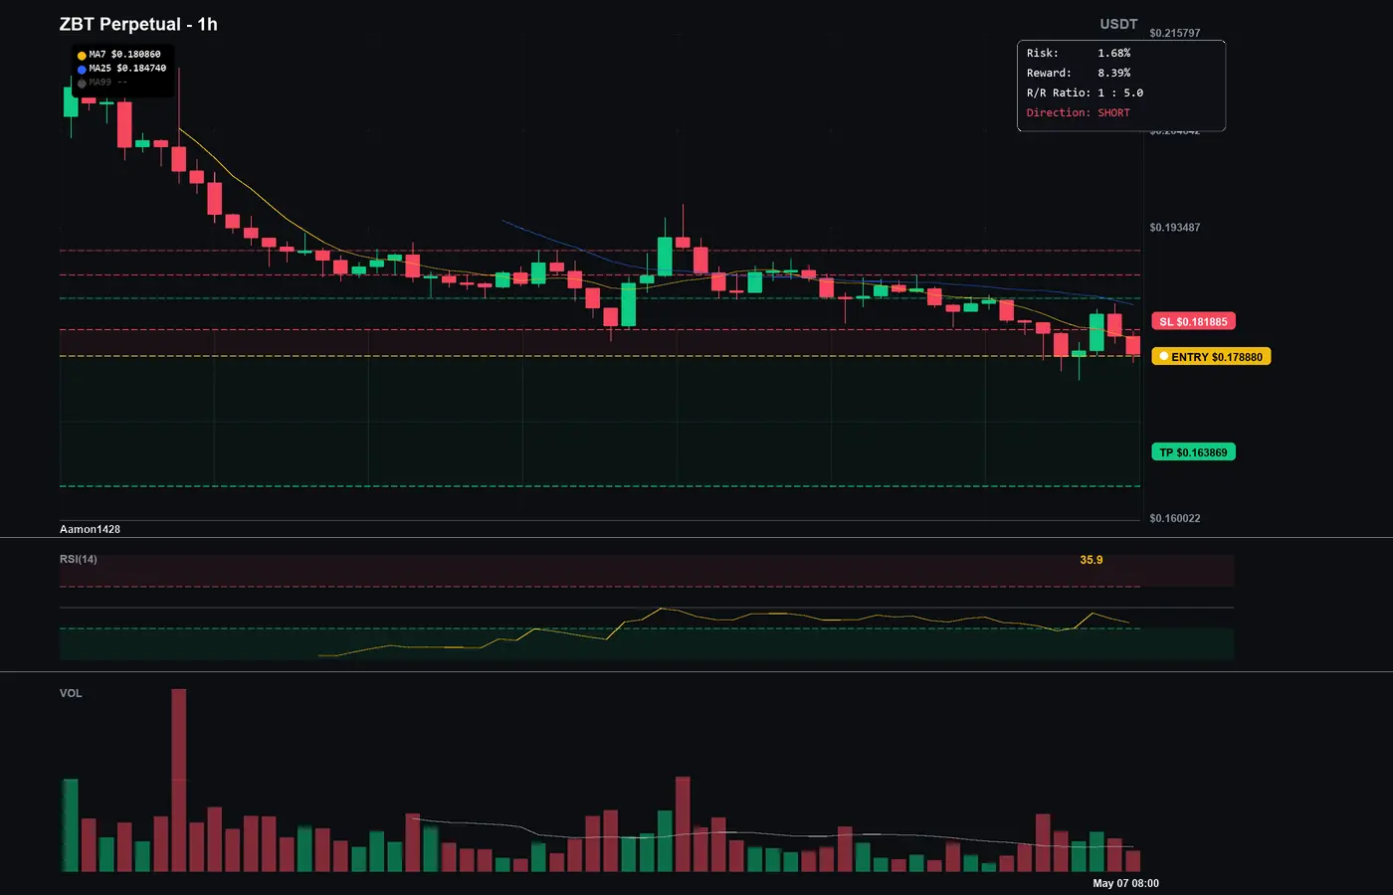Screen dimensions: 1393x895
Task: Click the VOL panel label
Action: [71, 693]
